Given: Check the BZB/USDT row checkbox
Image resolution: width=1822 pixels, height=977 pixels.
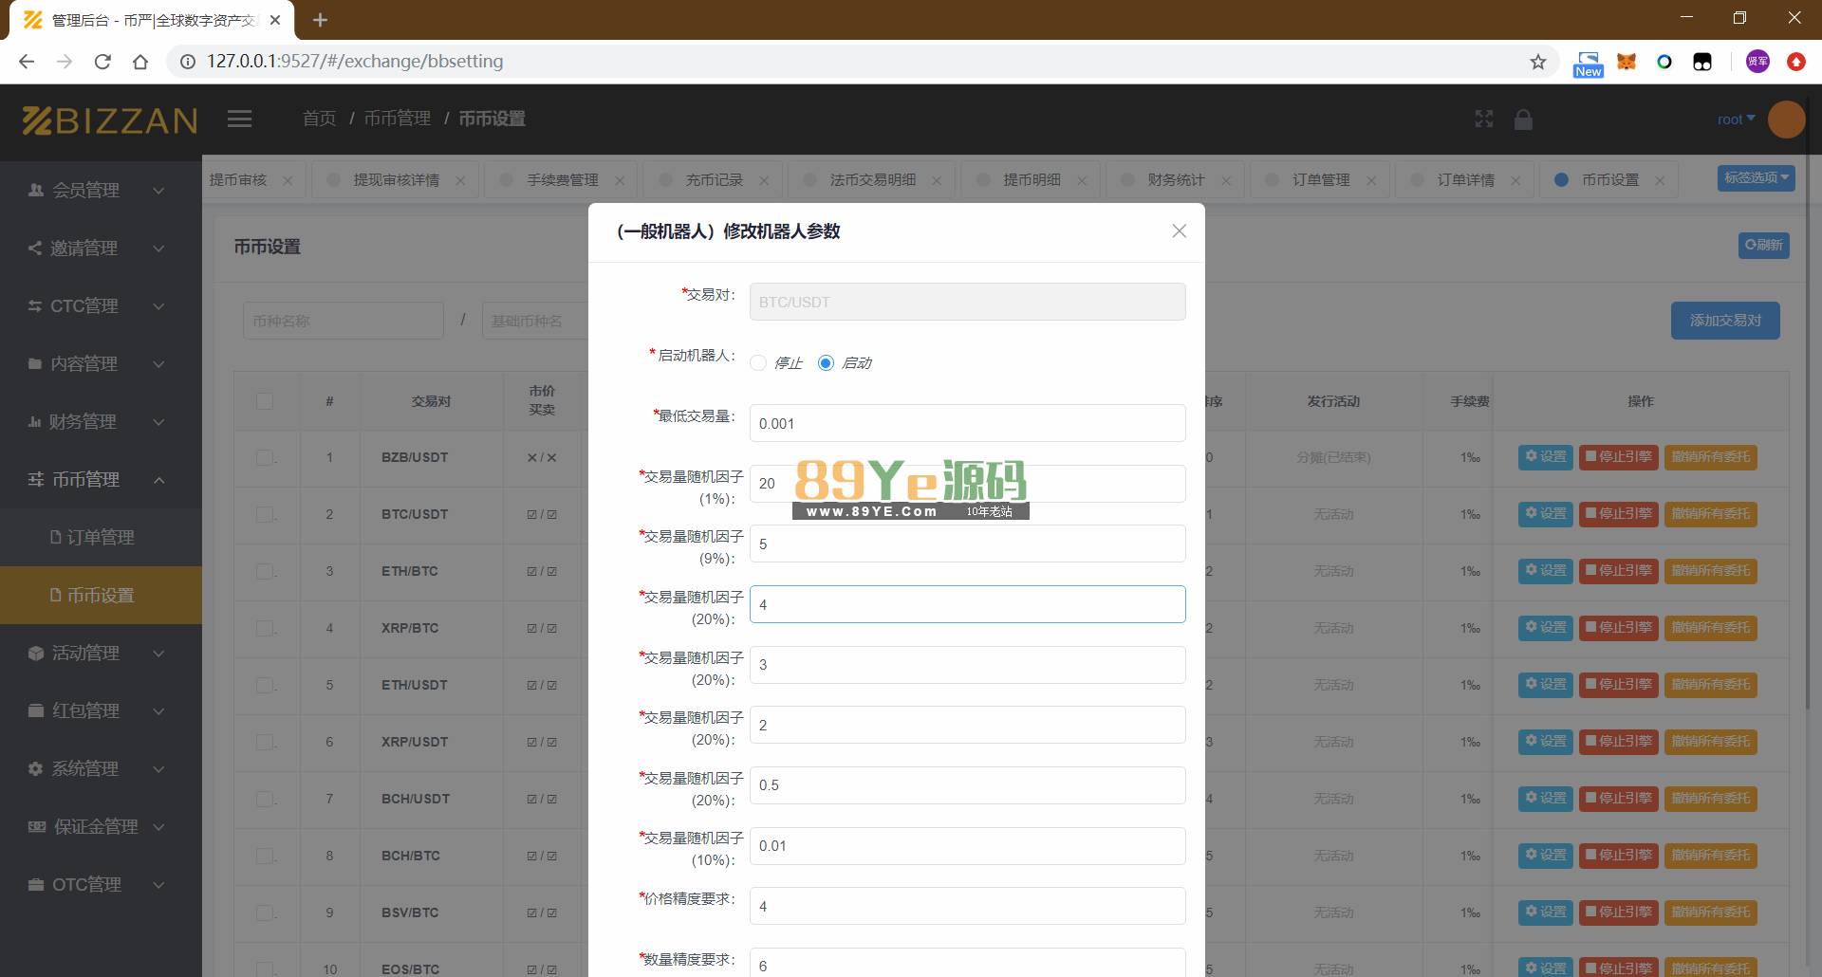Looking at the screenshot, I should click(x=265, y=457).
